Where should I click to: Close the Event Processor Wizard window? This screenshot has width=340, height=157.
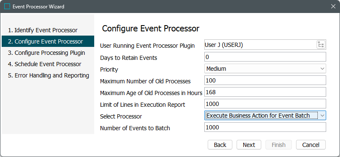tap(333, 7)
